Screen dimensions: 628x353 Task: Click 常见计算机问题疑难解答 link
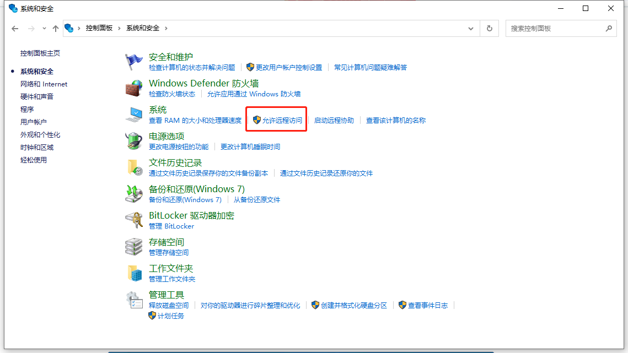point(371,68)
